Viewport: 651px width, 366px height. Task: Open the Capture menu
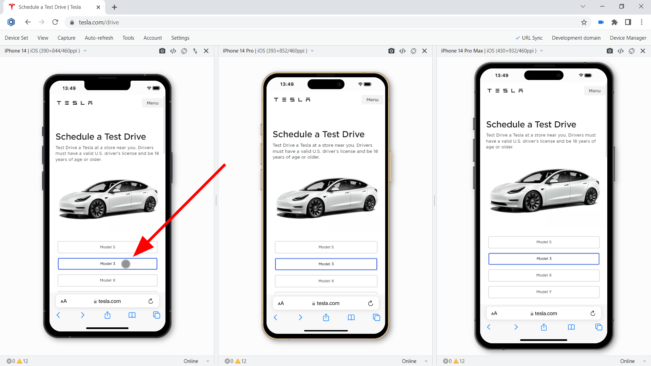(x=66, y=38)
